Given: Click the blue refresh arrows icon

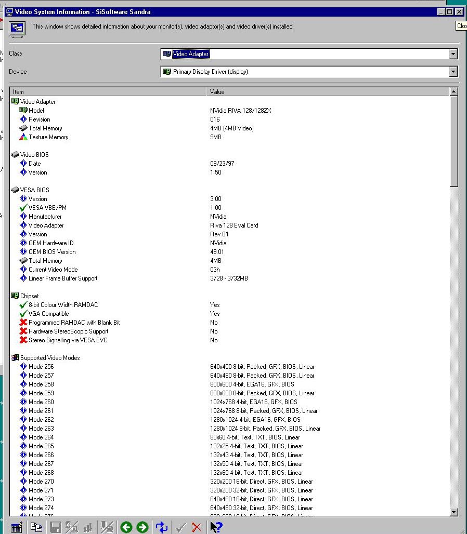Looking at the screenshot, I should click(162, 528).
